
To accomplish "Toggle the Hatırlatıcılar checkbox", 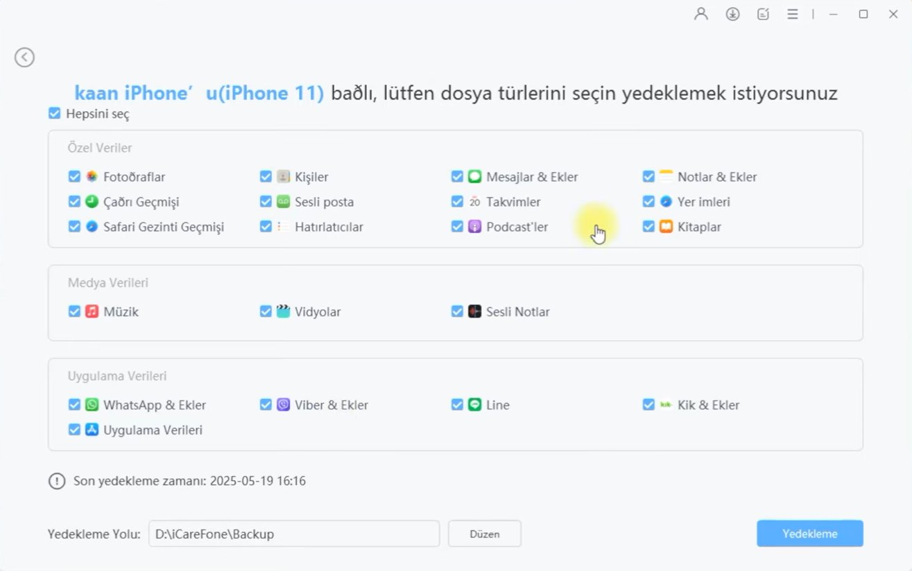I will [x=266, y=227].
